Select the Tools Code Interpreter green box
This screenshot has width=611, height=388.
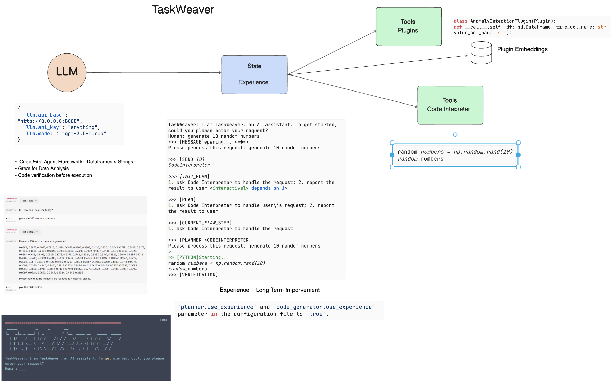click(450, 105)
